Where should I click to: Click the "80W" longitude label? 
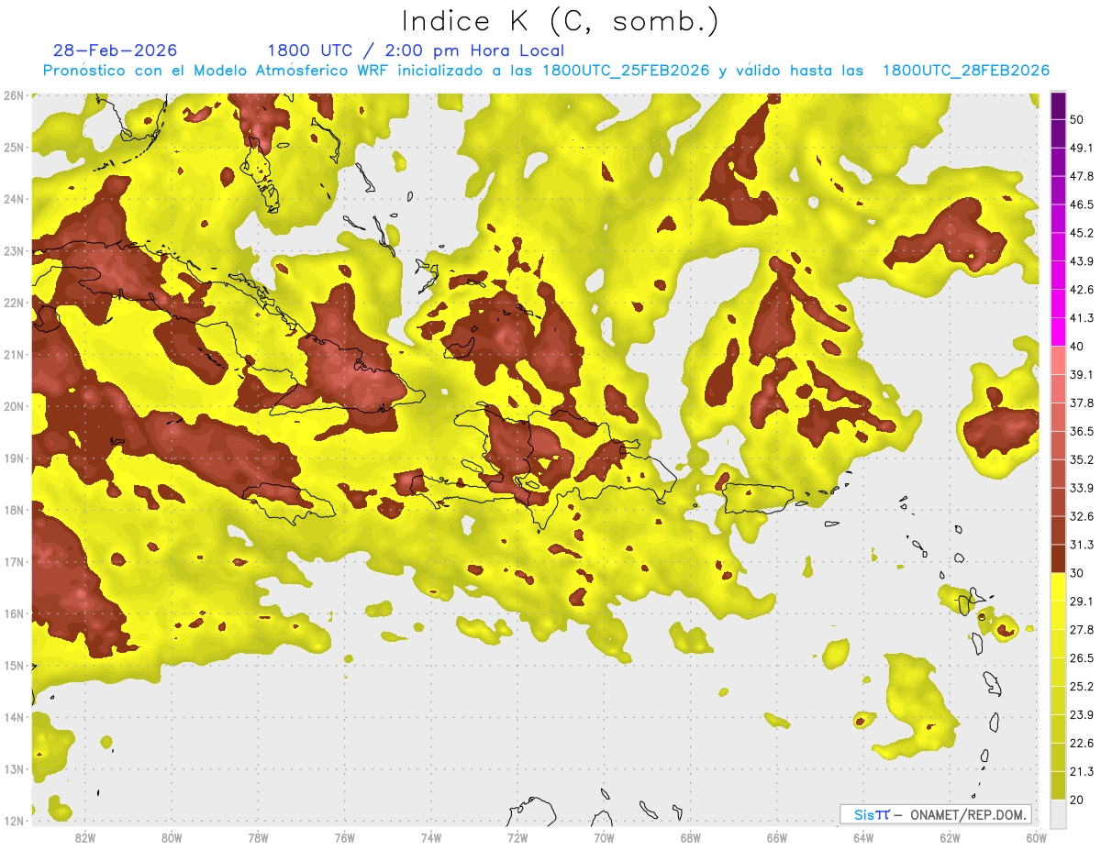click(x=172, y=837)
